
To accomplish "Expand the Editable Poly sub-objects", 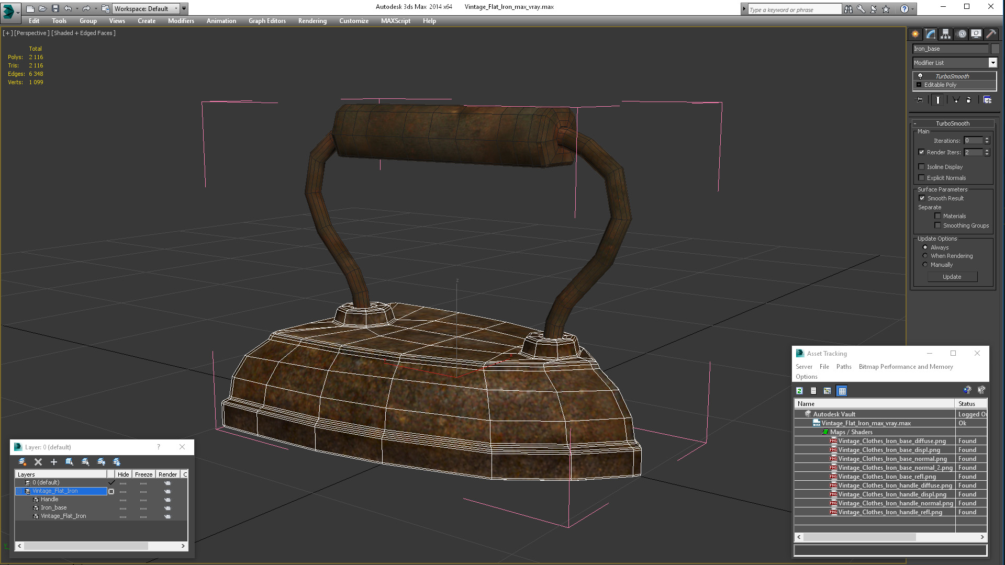I will pyautogui.click(x=919, y=85).
